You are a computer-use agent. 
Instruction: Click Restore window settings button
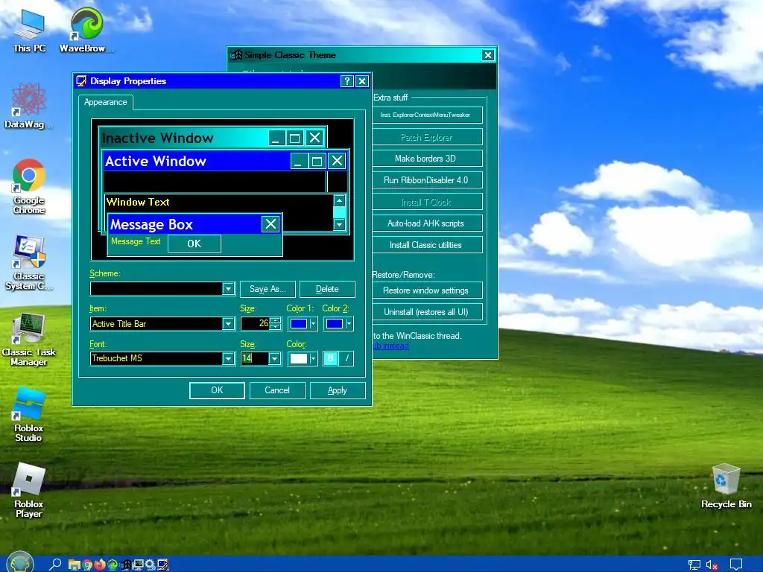tap(427, 290)
